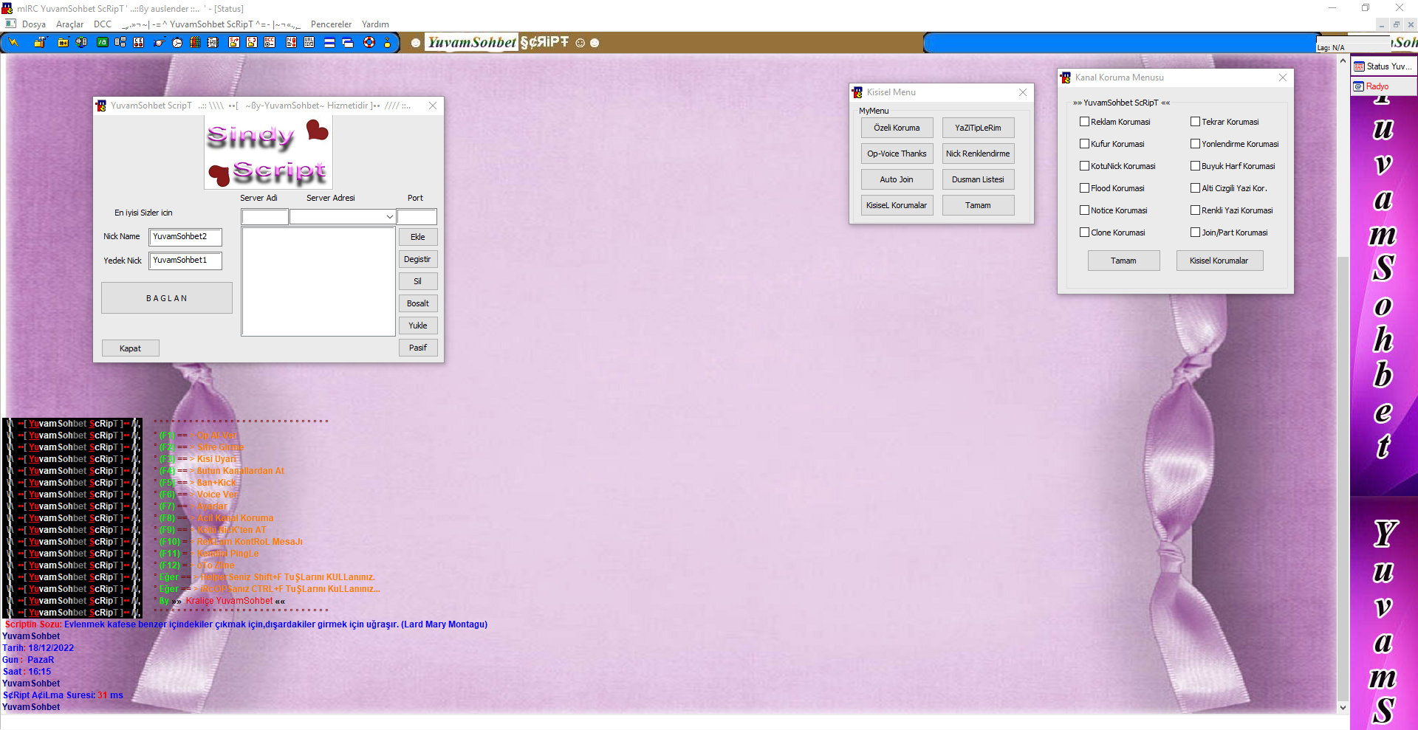This screenshot has width=1418, height=730.
Task: Click the Auto Join button
Action: tap(897, 179)
